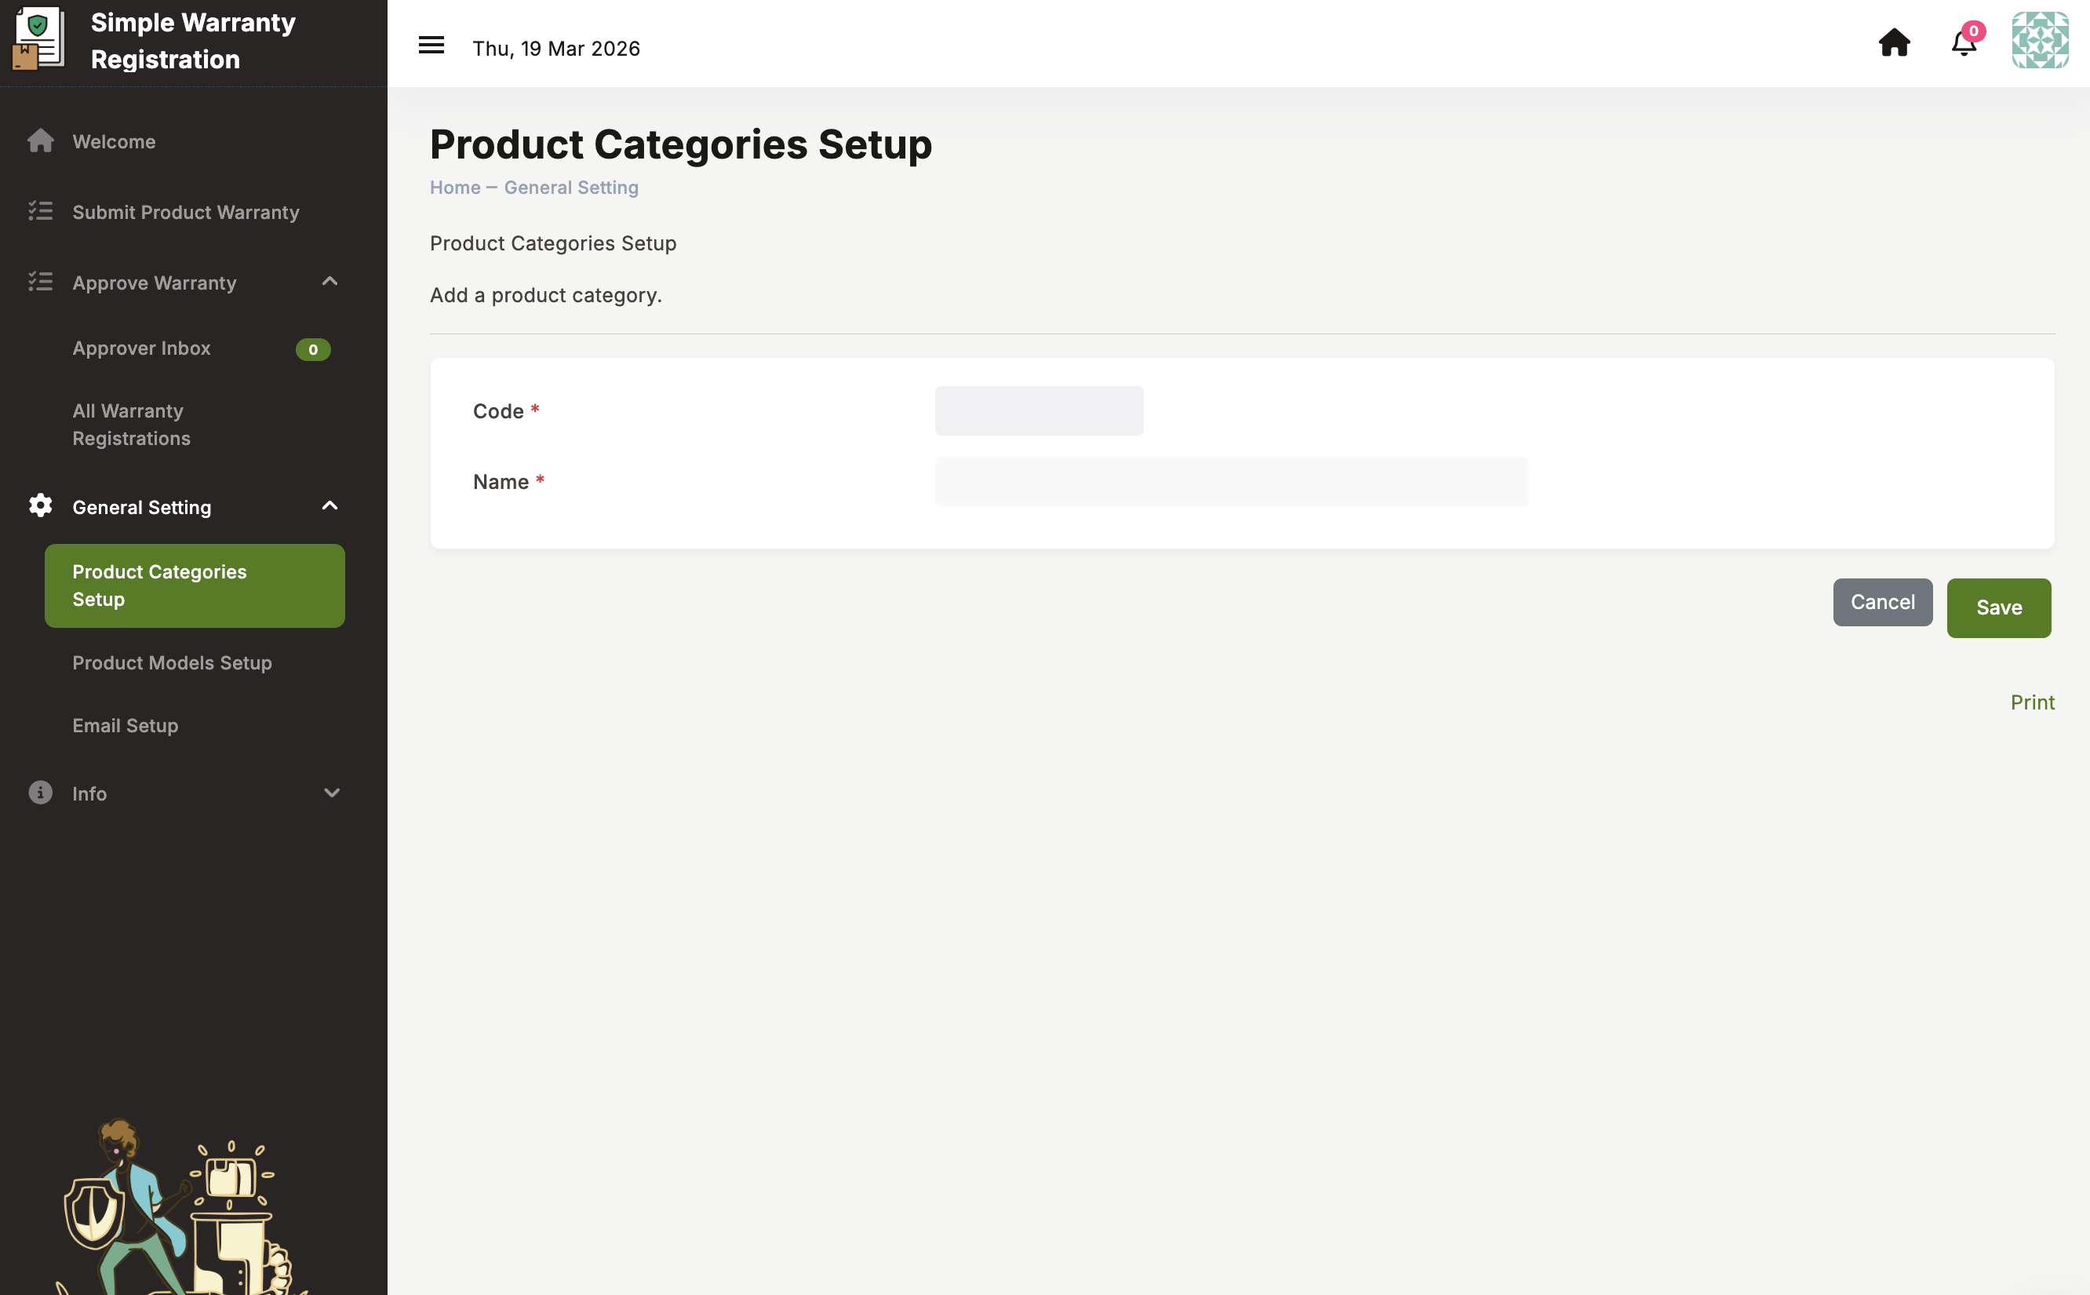
Task: Save the product category
Action: [1998, 607]
